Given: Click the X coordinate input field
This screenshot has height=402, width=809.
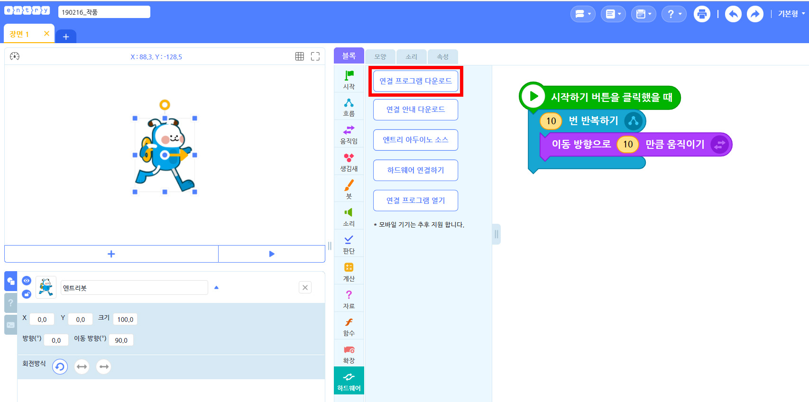Looking at the screenshot, I should 42,320.
